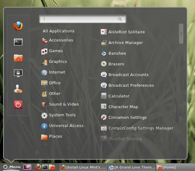Select the Internet category
Viewport: 195px width, 171px height.
(x=57, y=72)
